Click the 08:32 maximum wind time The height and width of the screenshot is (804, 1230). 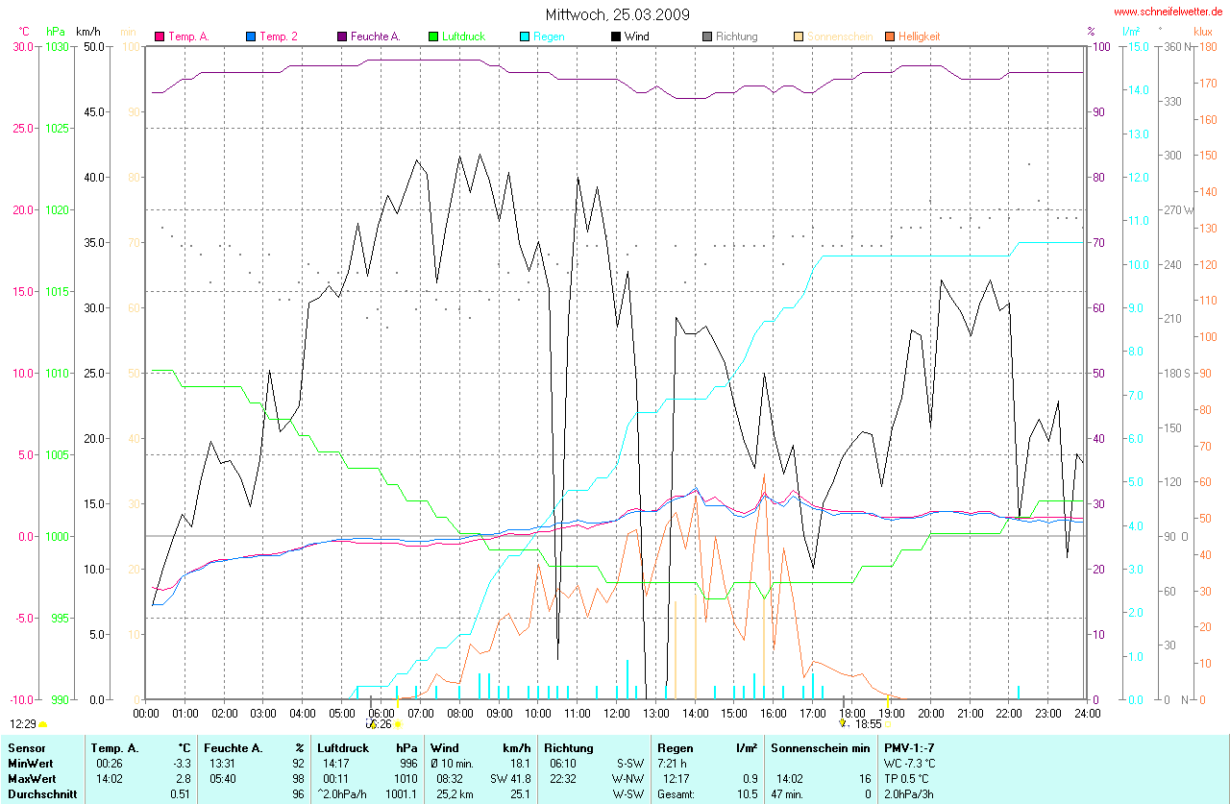[450, 779]
